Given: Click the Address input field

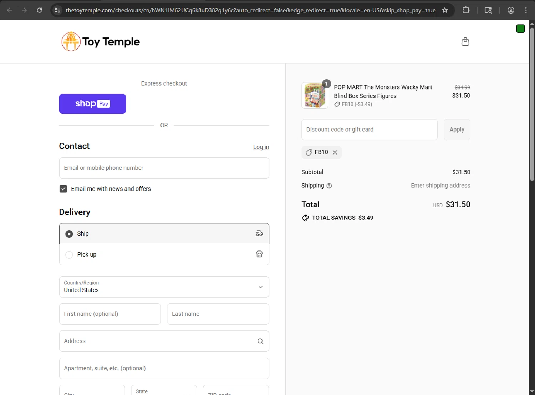Looking at the screenshot, I should [164, 341].
